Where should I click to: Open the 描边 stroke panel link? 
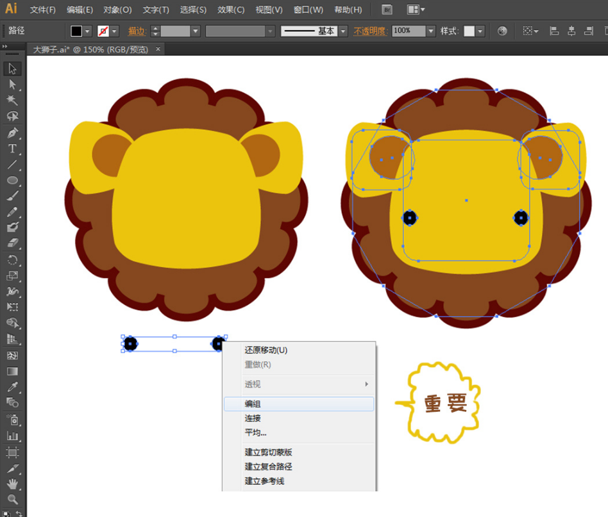click(137, 31)
